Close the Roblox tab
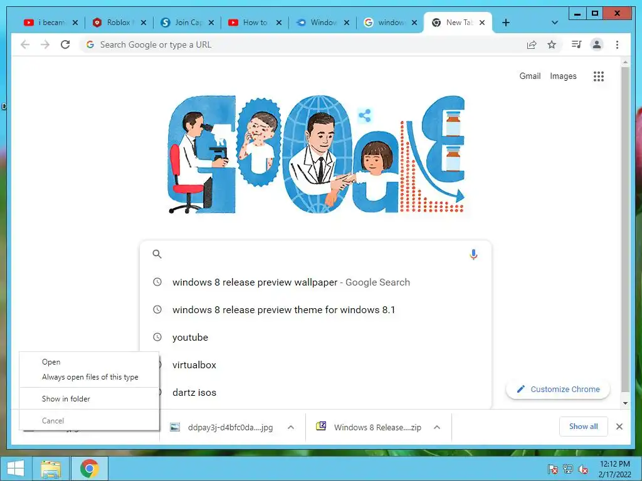 pyautogui.click(x=144, y=23)
